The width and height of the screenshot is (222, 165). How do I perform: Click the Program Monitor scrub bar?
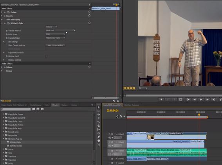point(173,95)
